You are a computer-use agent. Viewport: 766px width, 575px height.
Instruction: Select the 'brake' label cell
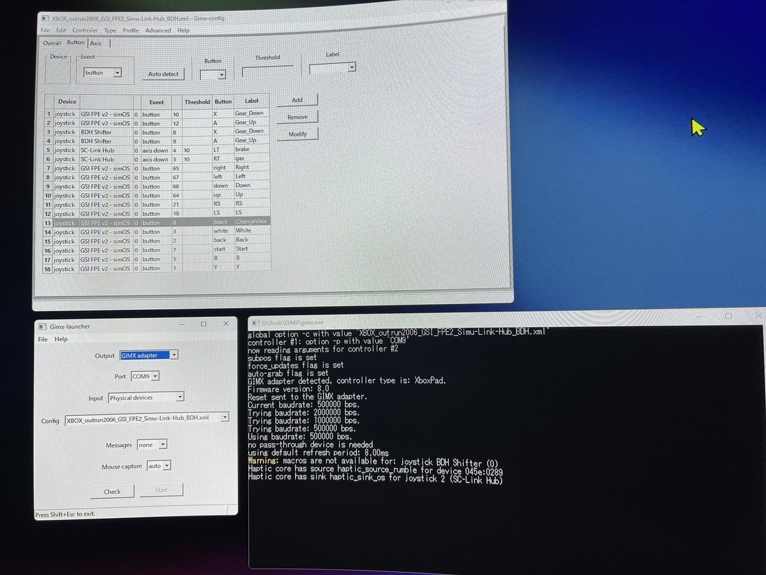252,149
